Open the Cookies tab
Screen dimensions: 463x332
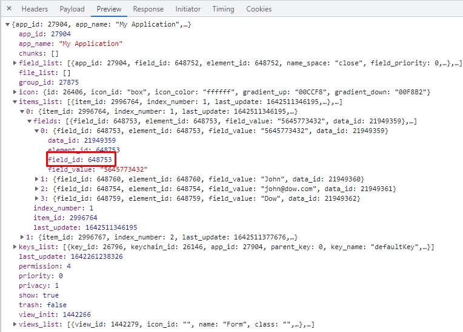[259, 9]
